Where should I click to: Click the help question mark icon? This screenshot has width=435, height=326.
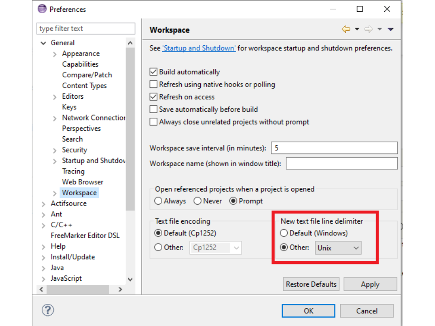(48, 310)
